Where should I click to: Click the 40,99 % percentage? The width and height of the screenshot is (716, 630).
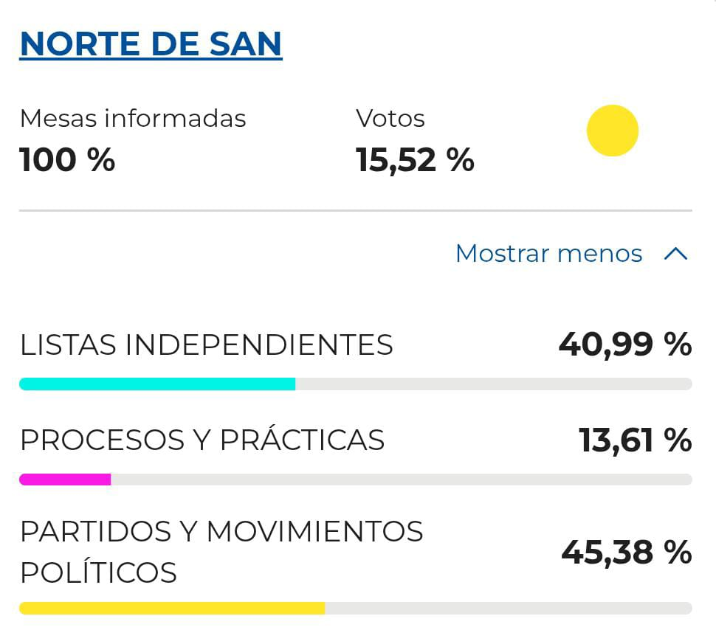coord(624,345)
